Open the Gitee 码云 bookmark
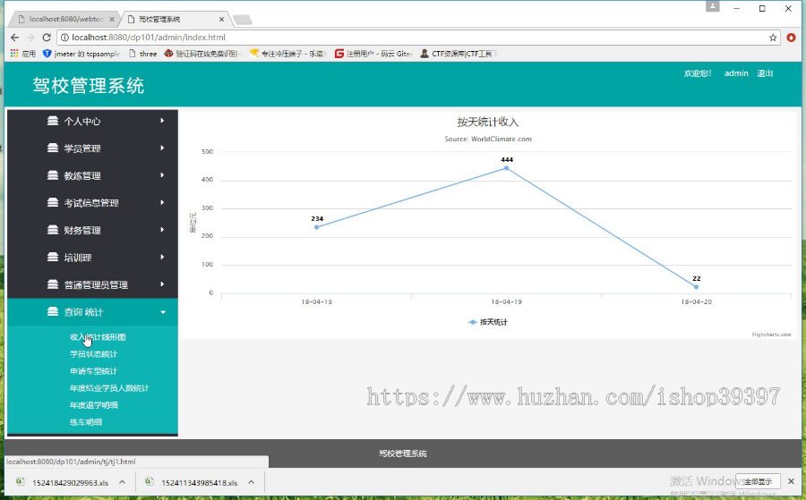Screen dimensions: 806x500 click(x=373, y=54)
